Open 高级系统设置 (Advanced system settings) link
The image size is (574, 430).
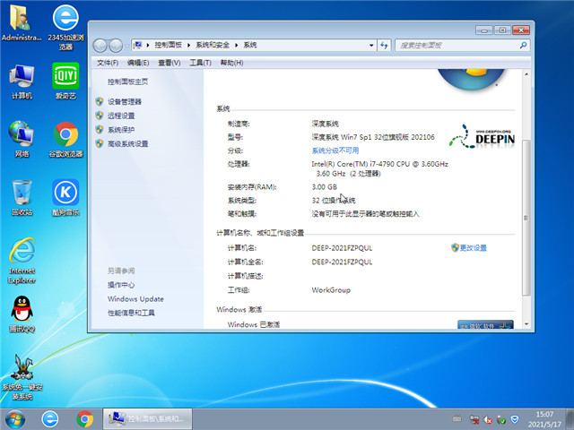click(x=127, y=143)
